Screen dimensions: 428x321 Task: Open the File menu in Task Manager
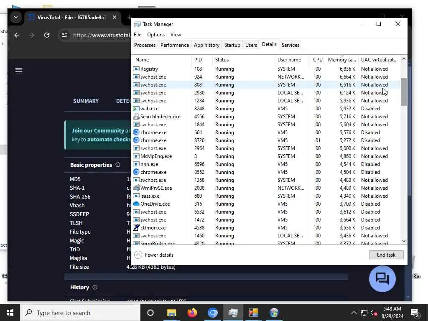point(137,35)
